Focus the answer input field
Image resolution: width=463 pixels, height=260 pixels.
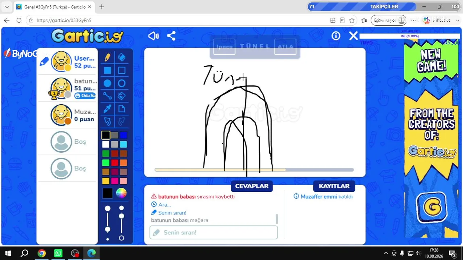pos(214,233)
